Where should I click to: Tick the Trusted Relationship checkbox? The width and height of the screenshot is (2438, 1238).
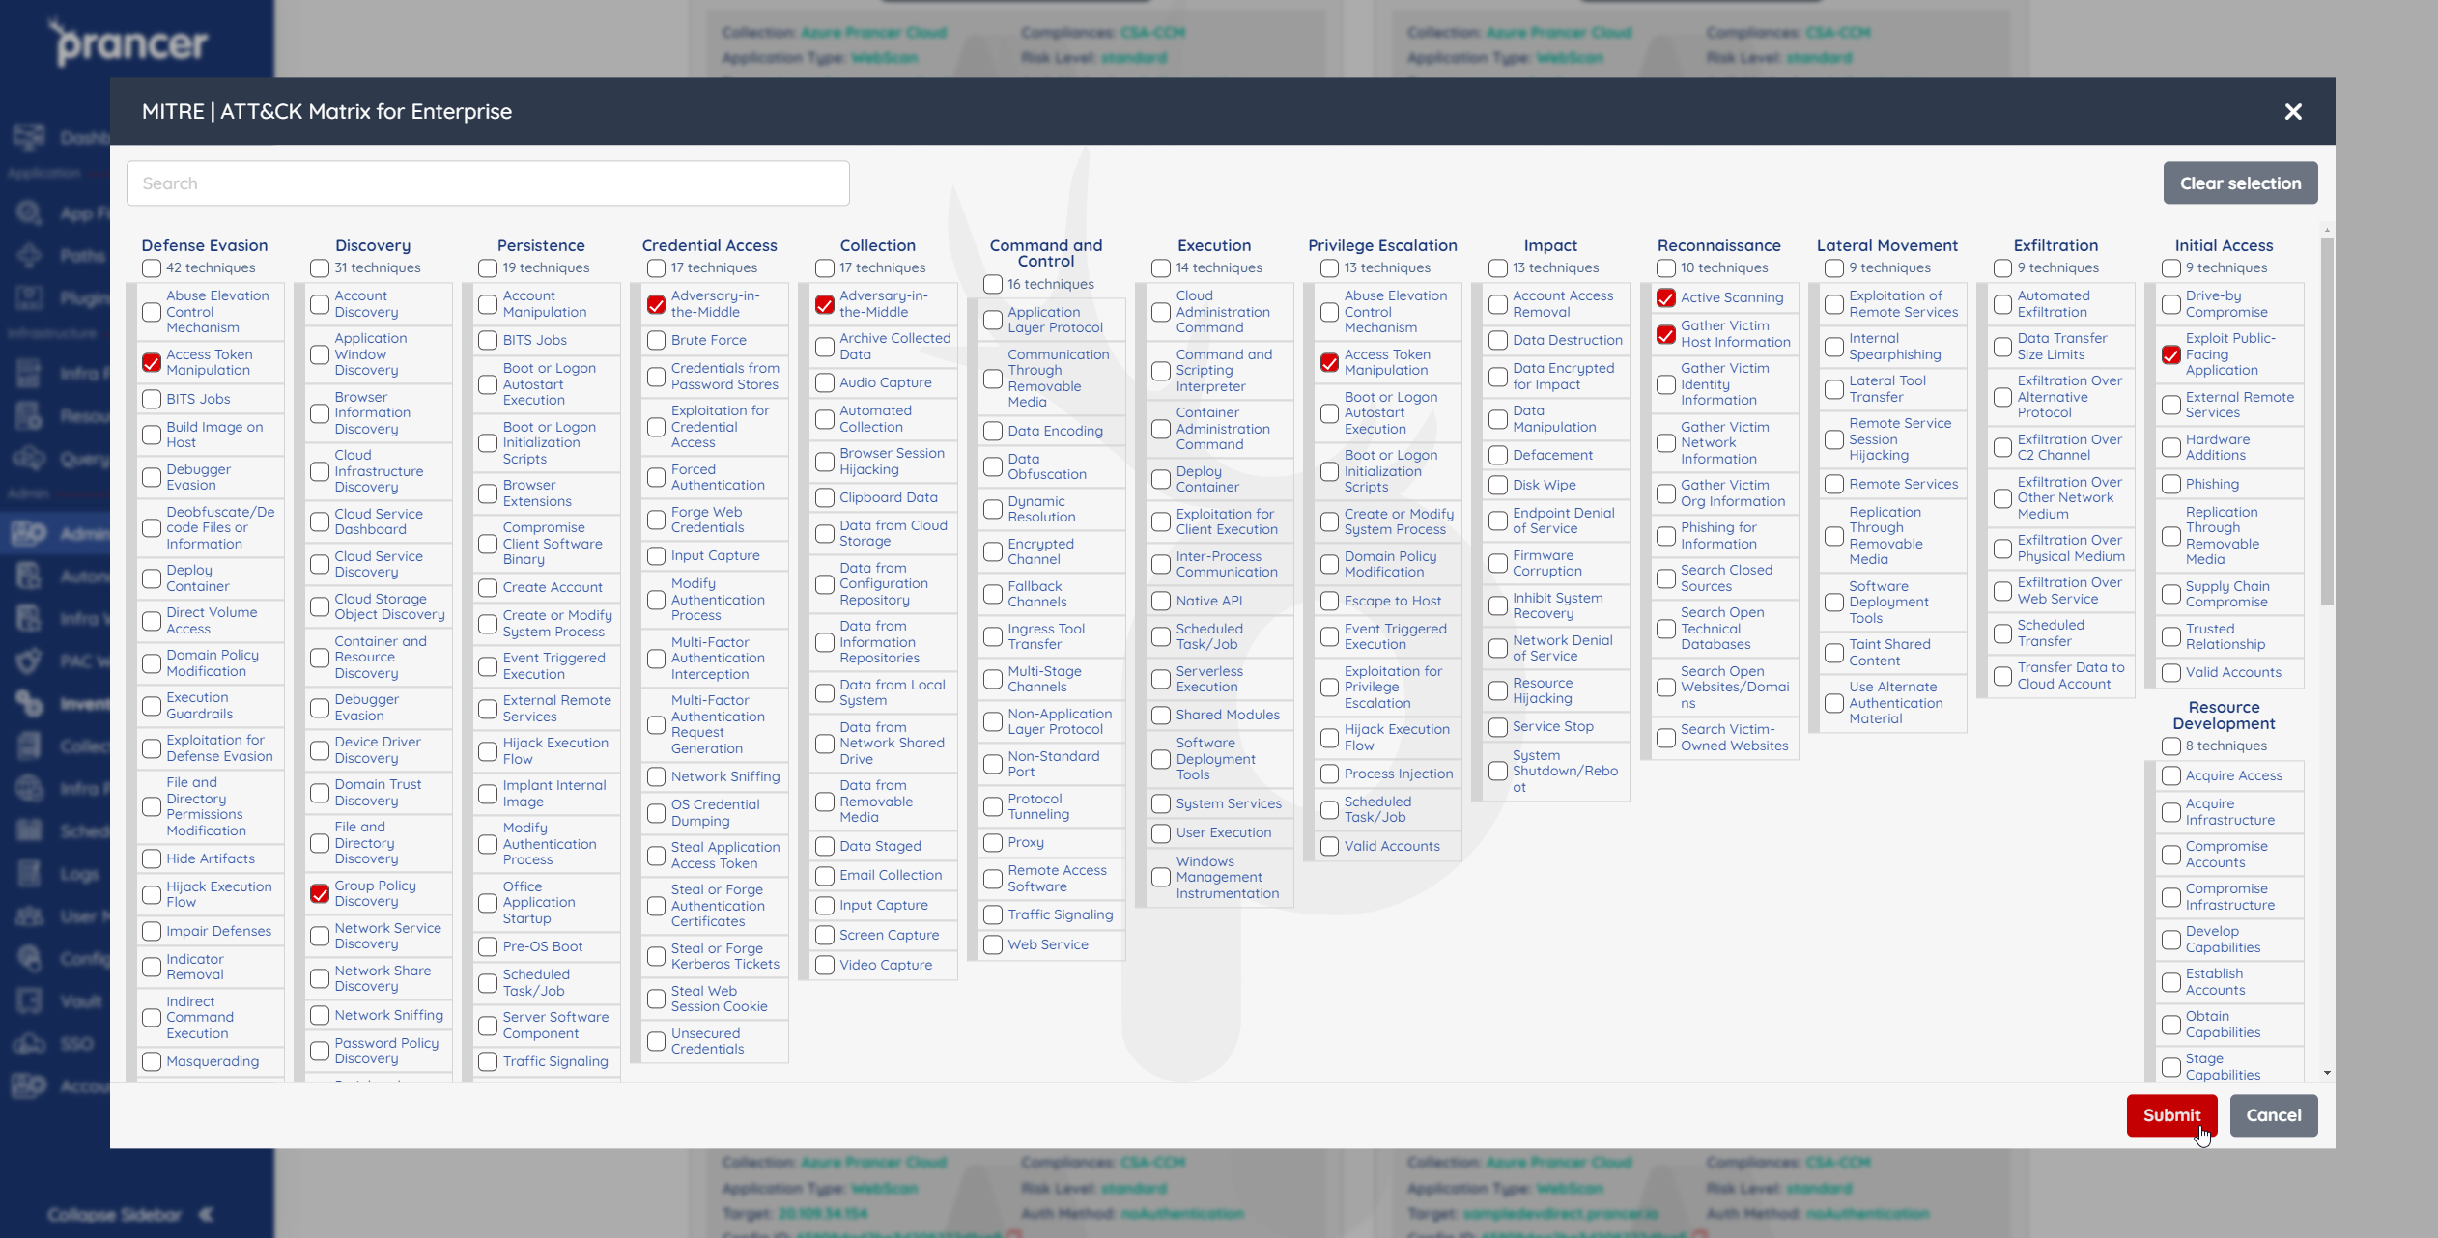tap(2171, 637)
